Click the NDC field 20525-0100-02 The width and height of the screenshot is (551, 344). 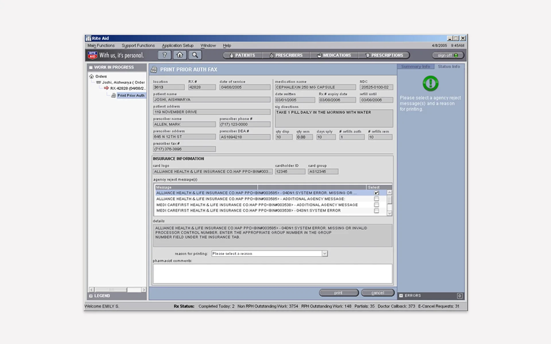point(376,87)
